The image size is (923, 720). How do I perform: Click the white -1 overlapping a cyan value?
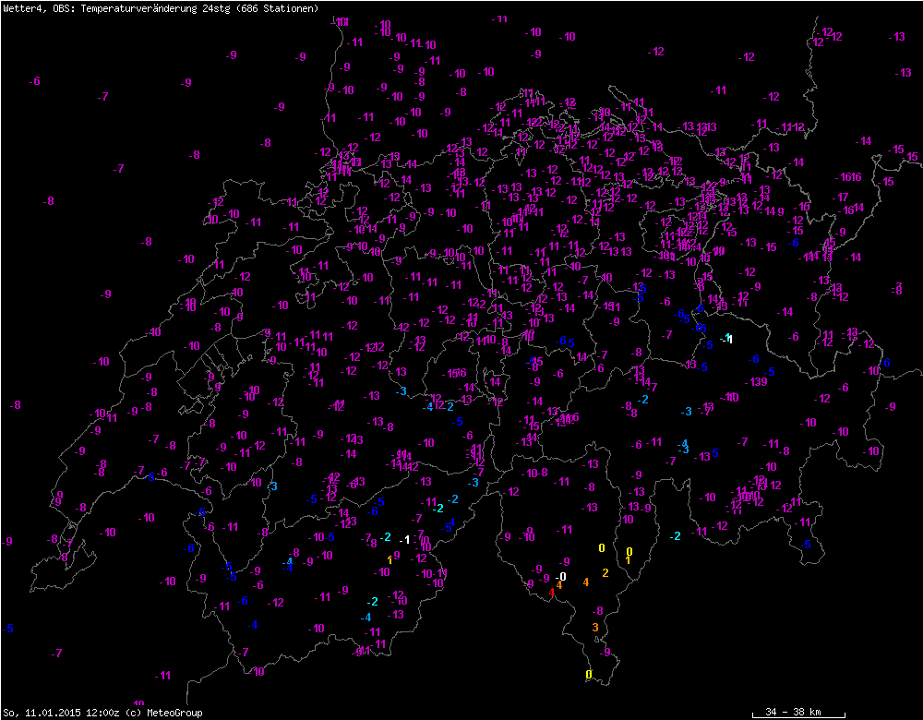(x=728, y=339)
